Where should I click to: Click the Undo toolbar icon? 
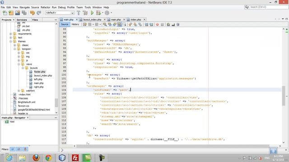(x=33, y=13)
